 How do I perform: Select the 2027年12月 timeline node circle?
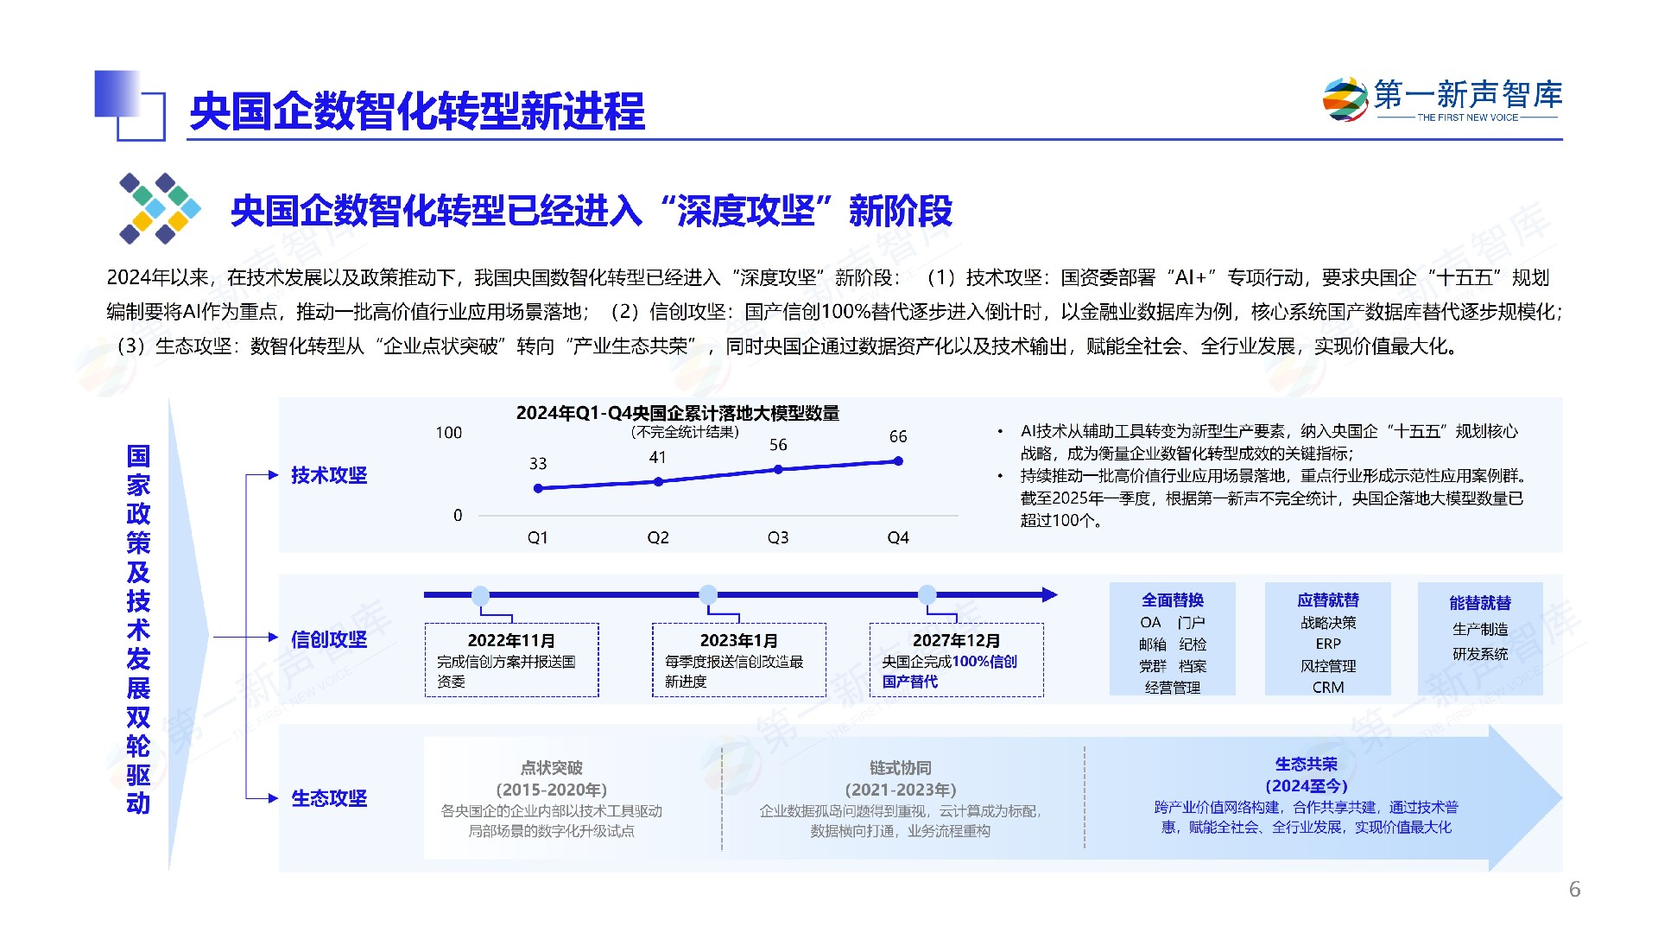click(x=928, y=593)
